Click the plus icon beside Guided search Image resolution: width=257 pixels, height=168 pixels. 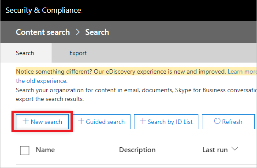coord(81,121)
